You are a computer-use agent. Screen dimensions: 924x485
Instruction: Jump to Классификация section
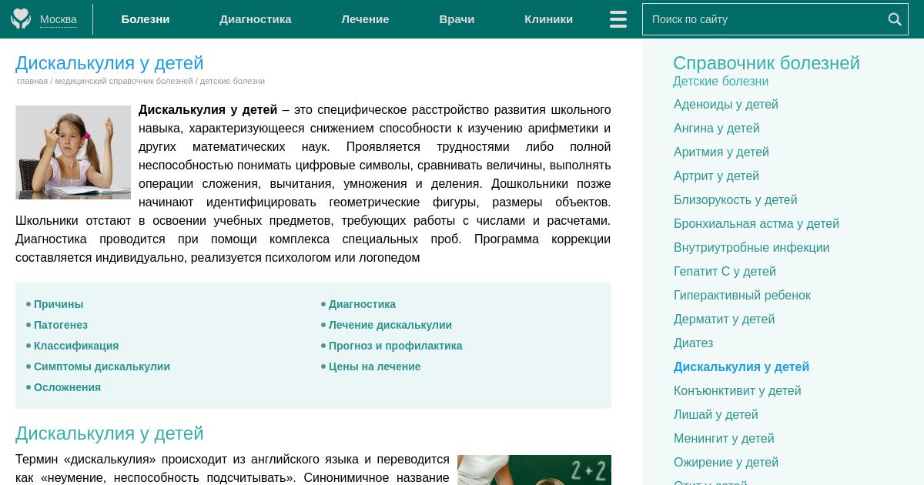point(76,346)
